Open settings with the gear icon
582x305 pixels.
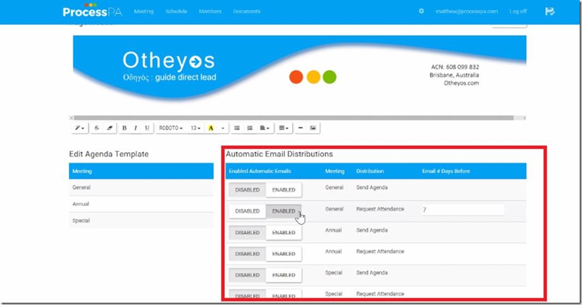(421, 11)
